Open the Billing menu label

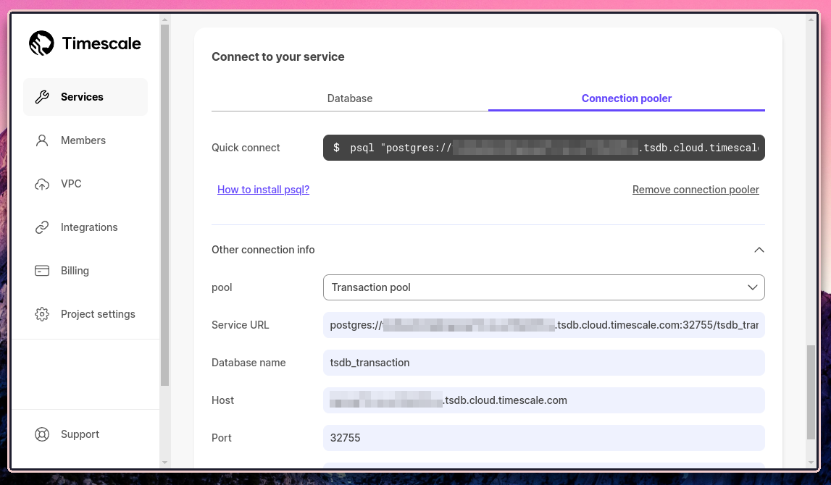(x=75, y=271)
